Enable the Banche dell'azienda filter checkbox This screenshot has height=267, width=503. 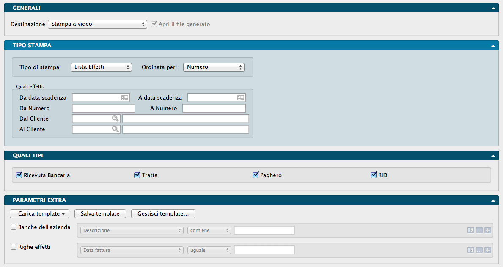coord(14,227)
